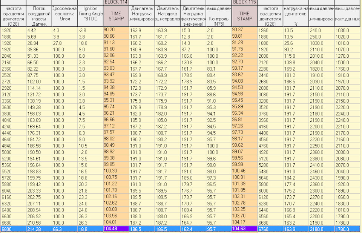The width and height of the screenshot is (362, 233).
Task: Select the highlighted 6800 rpm cell
Action: [13, 229]
